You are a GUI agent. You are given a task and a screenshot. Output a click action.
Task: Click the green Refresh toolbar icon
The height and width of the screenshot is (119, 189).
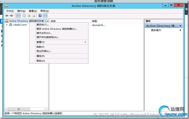29,16
